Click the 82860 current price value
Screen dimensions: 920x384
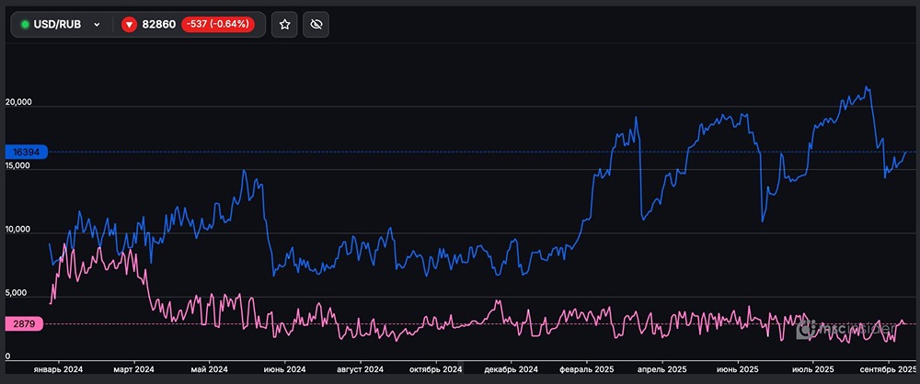pyautogui.click(x=160, y=25)
